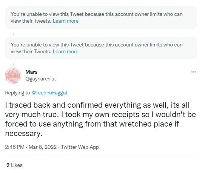Click the thread connector line above Mars's avatar
This screenshot has height=173, width=202.
[13, 65]
